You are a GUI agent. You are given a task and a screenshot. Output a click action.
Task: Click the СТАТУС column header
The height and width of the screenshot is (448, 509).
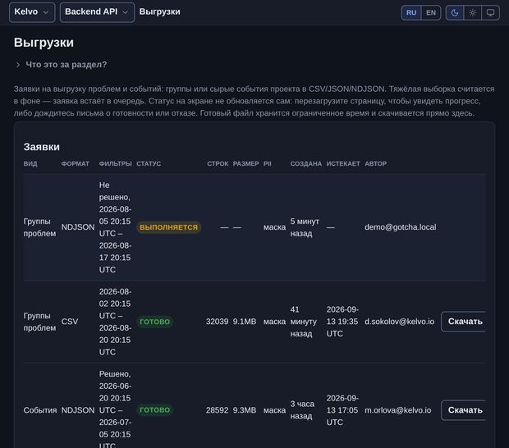149,163
